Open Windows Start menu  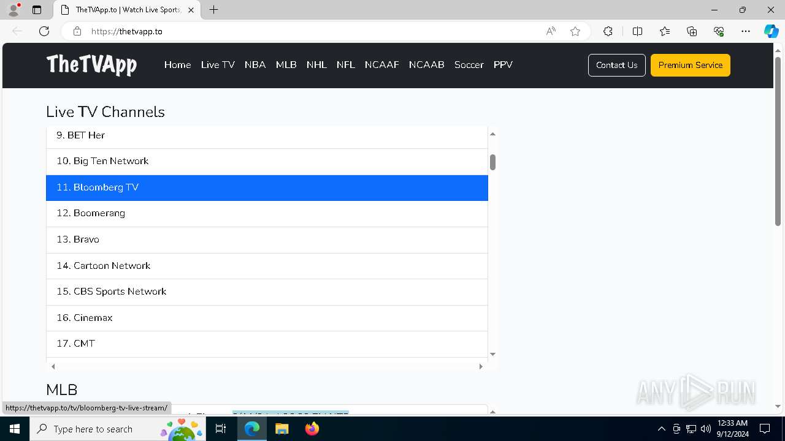pyautogui.click(x=15, y=429)
